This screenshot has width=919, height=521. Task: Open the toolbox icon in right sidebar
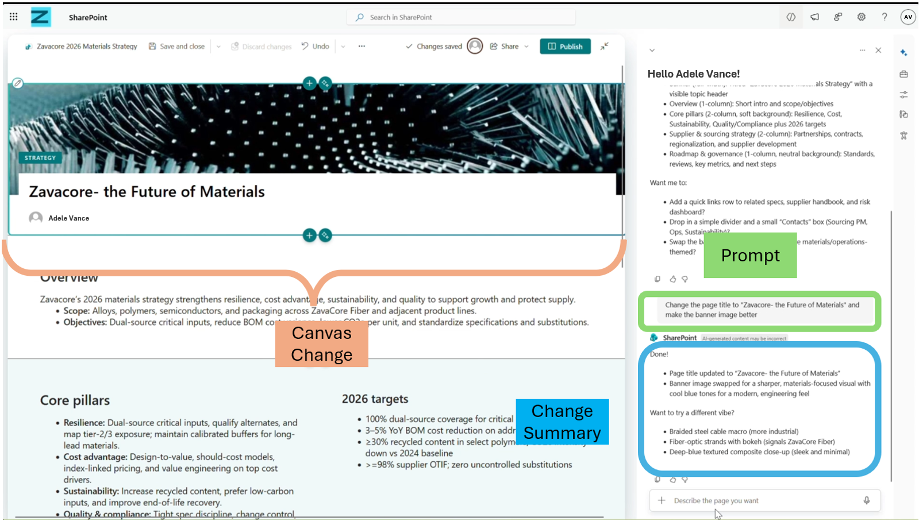(x=903, y=74)
